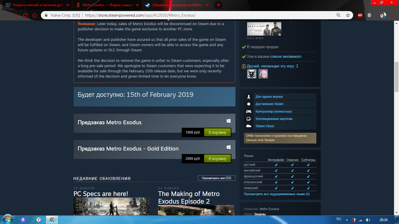The image size is (399, 224).
Task: Open 'PC Specs are here!' announcement
Action: 101,194
